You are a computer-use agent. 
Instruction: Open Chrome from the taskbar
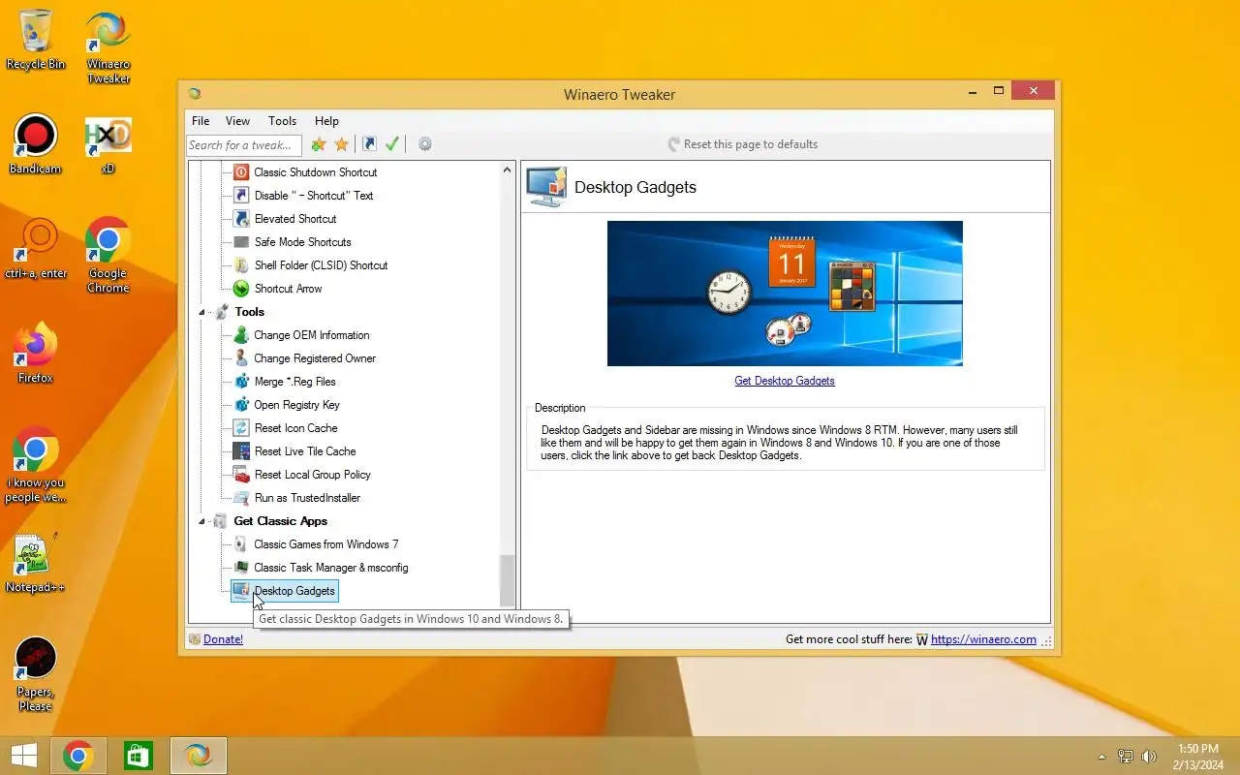point(78,756)
